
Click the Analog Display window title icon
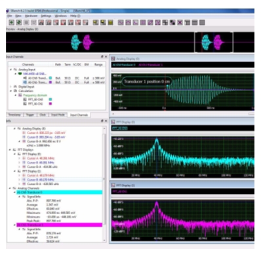pos(113,58)
